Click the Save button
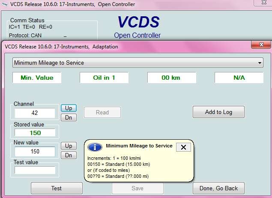This screenshot has height=198, width=272. (x=137, y=188)
